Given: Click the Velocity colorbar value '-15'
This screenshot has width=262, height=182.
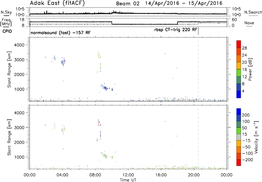Looking at the screenshot, I should pos(246,141).
